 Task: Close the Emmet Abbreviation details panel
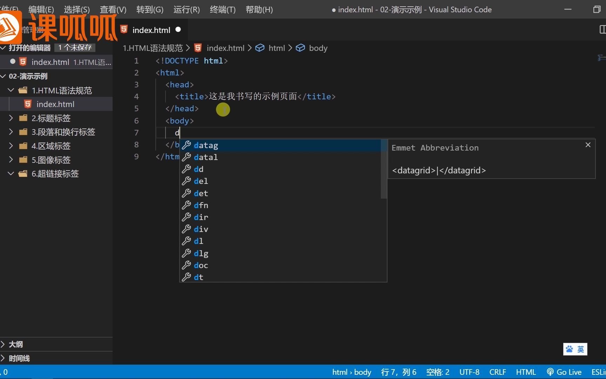[x=588, y=145]
